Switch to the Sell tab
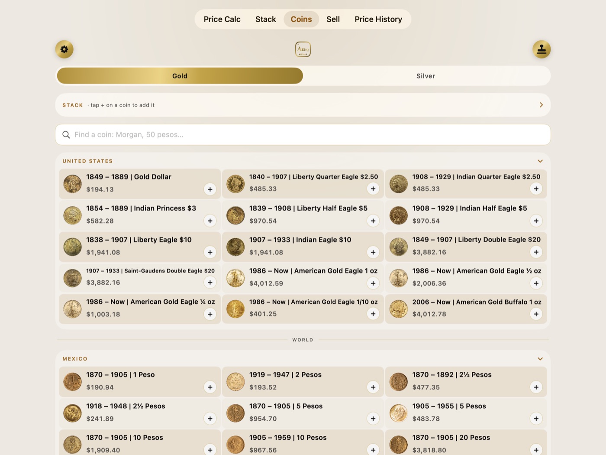The height and width of the screenshot is (455, 606). pos(333,19)
